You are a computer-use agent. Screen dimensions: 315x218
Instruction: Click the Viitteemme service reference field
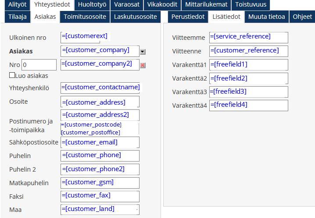tap(249, 37)
